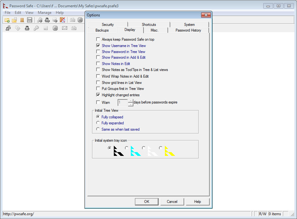
Task: Check Show Password in Tree View
Action: coord(98,51)
